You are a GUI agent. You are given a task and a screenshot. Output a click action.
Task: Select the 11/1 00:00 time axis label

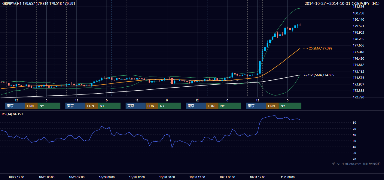pyautogui.click(x=288, y=177)
